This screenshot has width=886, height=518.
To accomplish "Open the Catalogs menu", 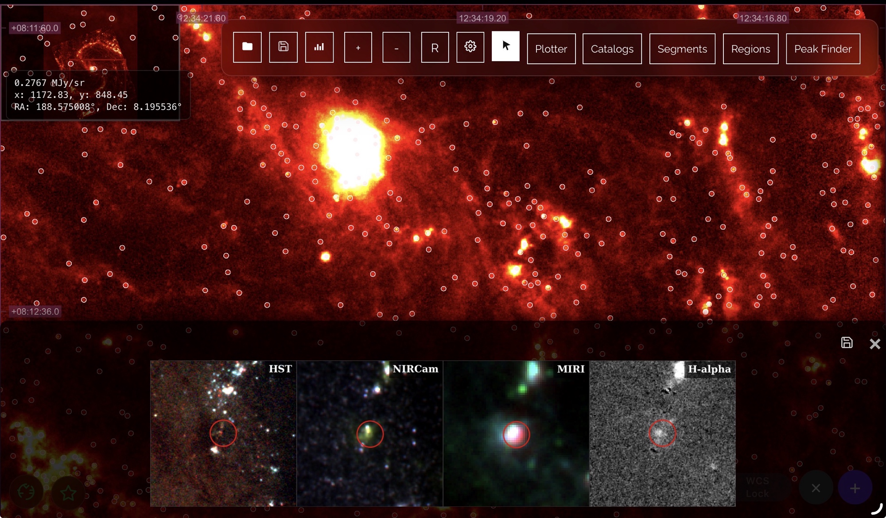I will tap(612, 49).
